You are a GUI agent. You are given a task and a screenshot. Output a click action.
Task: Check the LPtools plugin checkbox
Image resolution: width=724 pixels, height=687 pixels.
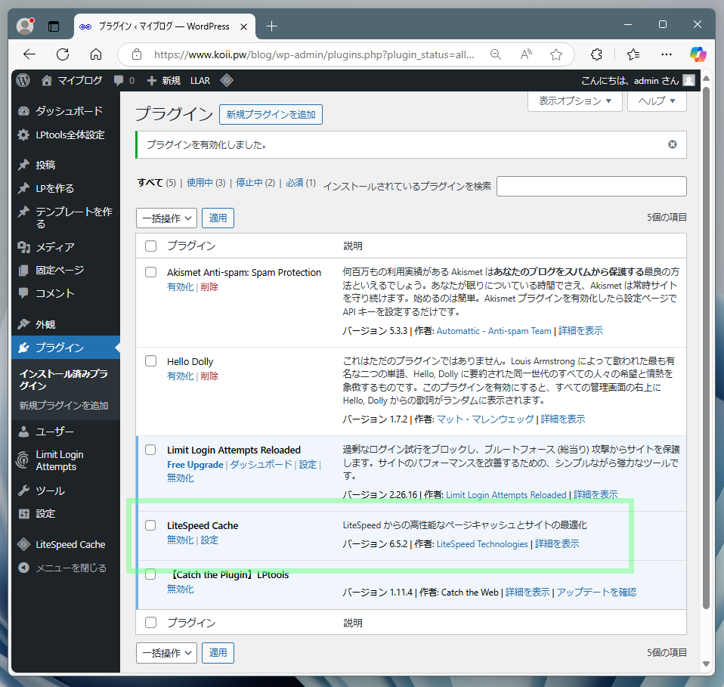[150, 574]
